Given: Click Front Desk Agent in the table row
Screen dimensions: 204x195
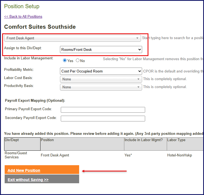Looking at the screenshot, I should point(55,155).
